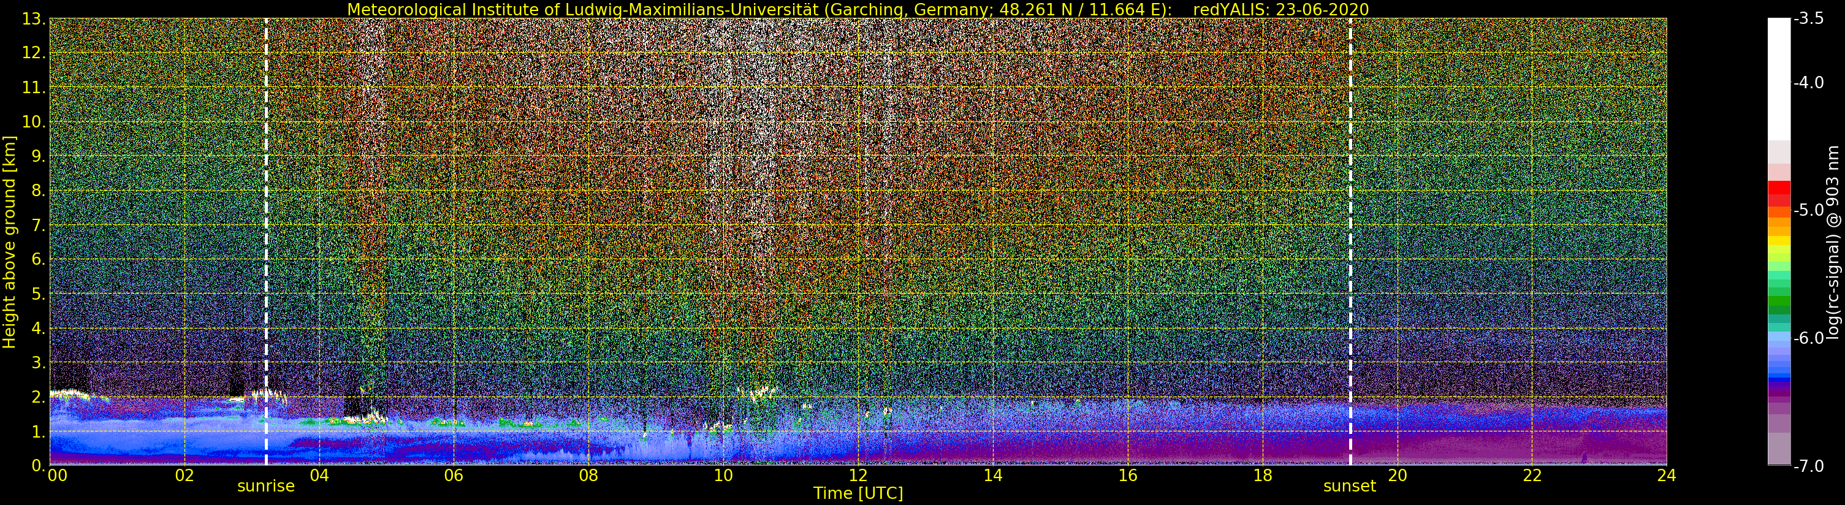Image resolution: width=1845 pixels, height=505 pixels.
Task: Click the height tick label '7.'
Action: (38, 225)
